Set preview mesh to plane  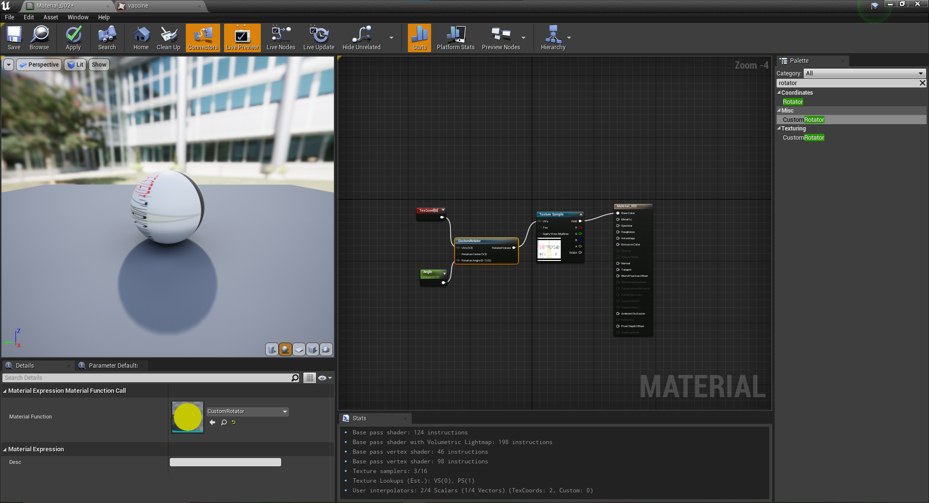pos(299,349)
